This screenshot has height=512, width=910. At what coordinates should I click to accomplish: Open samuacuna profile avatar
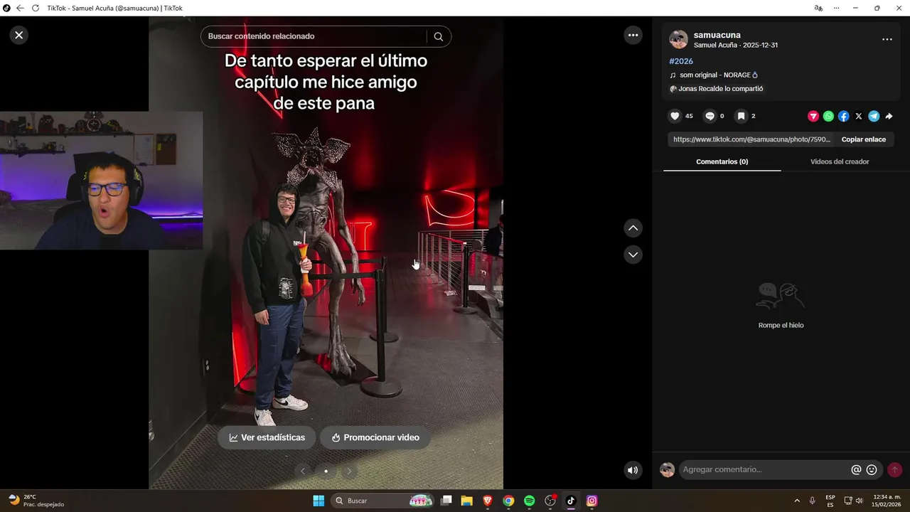[679, 40]
